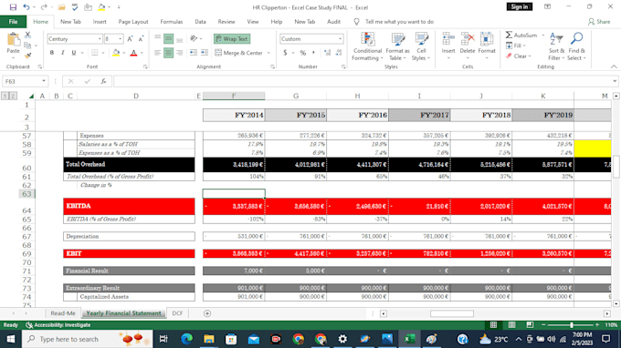The height and width of the screenshot is (348, 621).
Task: Open the DCF worksheet tab
Action: click(x=177, y=313)
